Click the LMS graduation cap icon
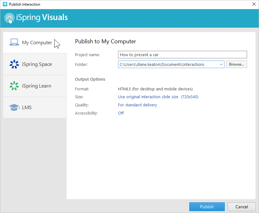259x213 pixels. coord(14,107)
